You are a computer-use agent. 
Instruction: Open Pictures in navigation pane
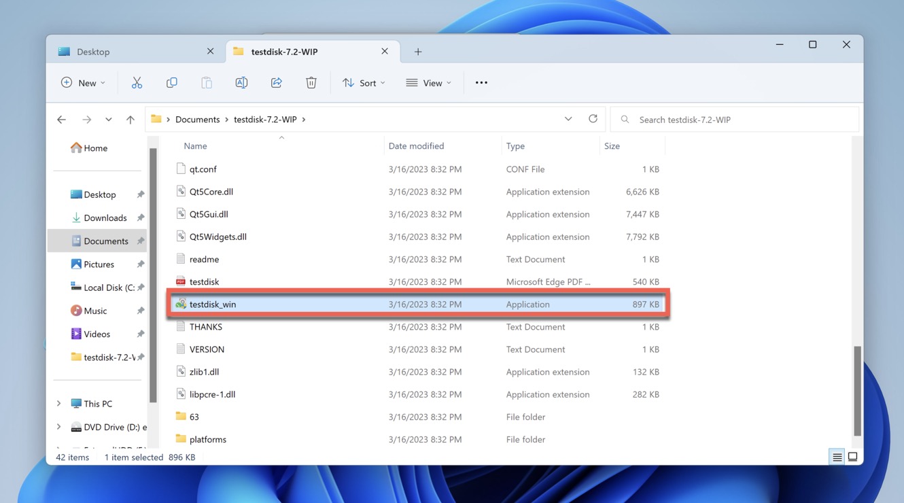point(99,264)
